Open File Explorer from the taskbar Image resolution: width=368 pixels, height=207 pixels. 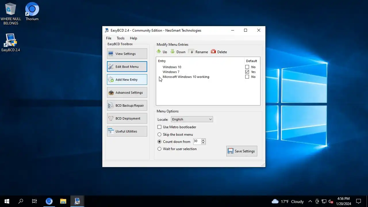pos(63,201)
